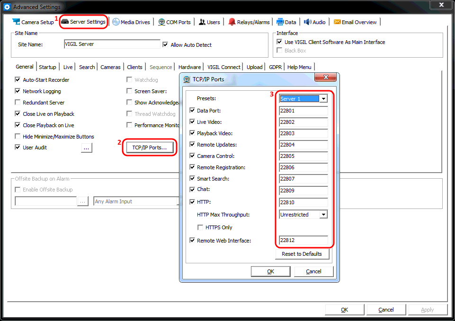The image size is (455, 321).
Task: Click the TCP/IP Ports... button
Action: pyautogui.click(x=150, y=147)
